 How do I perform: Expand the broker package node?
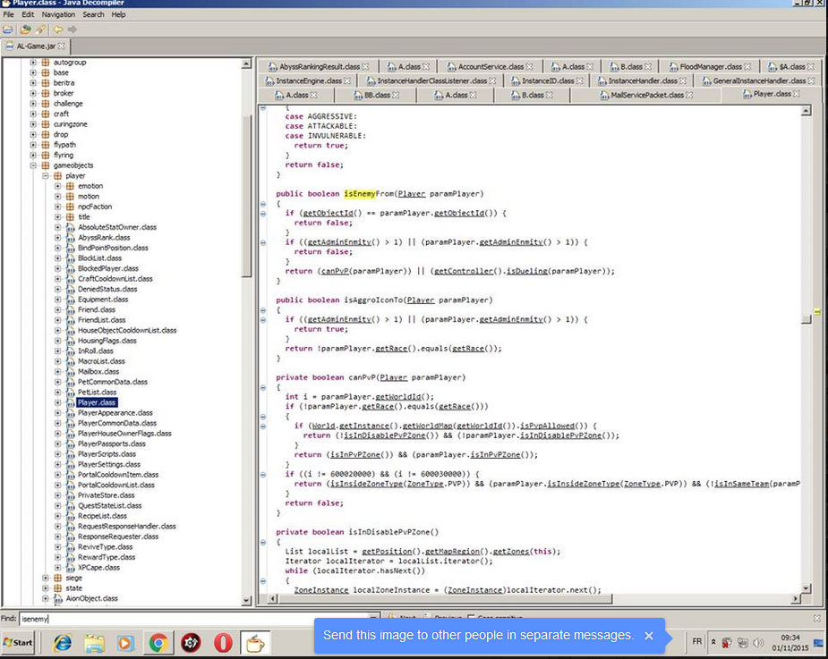[33, 93]
